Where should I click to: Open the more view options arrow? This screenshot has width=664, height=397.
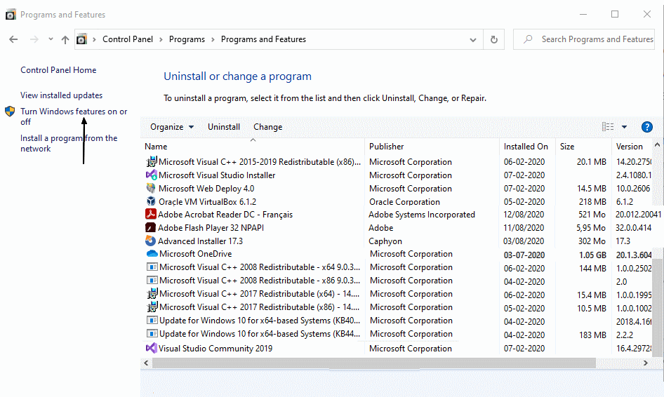[624, 126]
